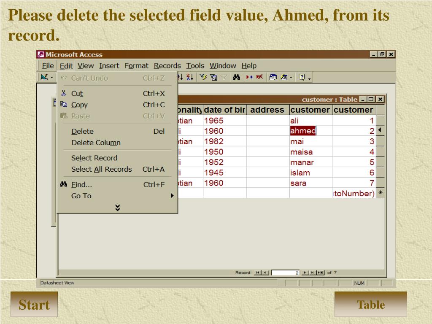Click the address column header

tap(268, 110)
